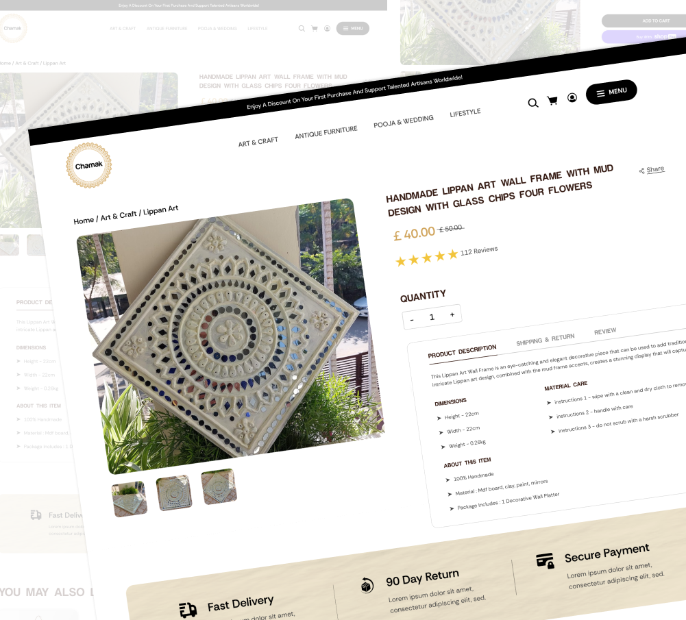
Task: Click the faded ADD TO CART button in background
Action: pyautogui.click(x=644, y=21)
